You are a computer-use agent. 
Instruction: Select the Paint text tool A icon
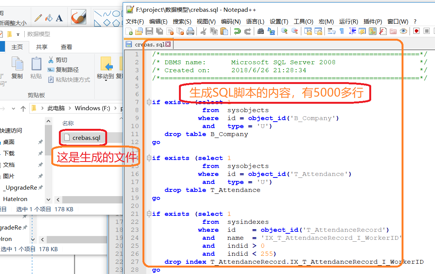coord(59,18)
